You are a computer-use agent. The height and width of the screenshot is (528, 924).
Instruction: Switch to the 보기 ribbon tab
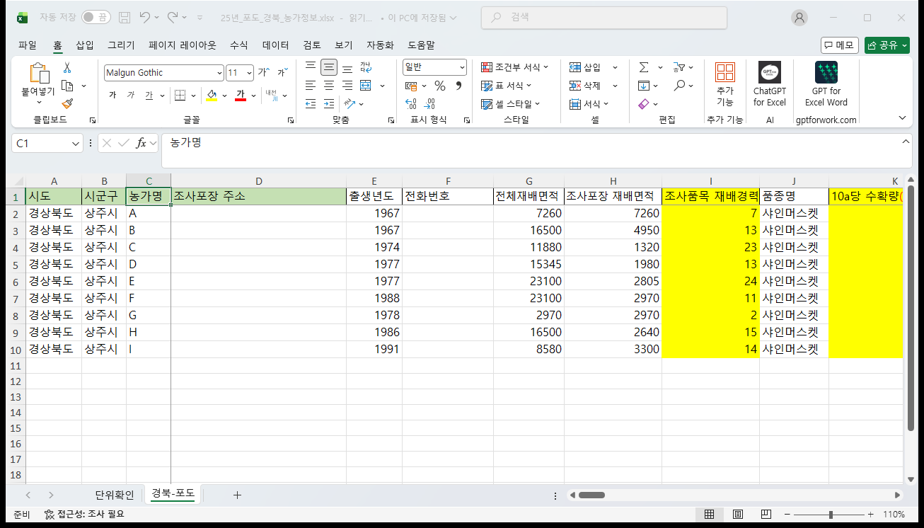pos(344,45)
